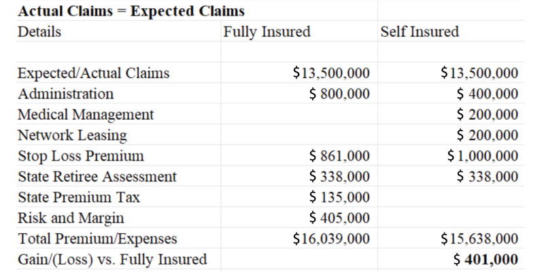Click the $861,000 Stop Loss Premium cell
544x272 pixels.
(339, 156)
